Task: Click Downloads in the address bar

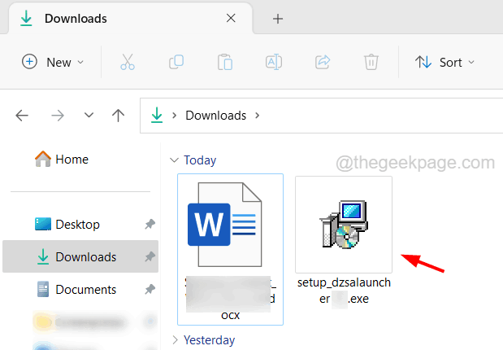Action: 216,116
